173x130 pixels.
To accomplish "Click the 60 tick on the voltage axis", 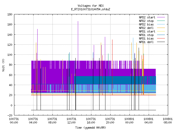I will [11, 75].
